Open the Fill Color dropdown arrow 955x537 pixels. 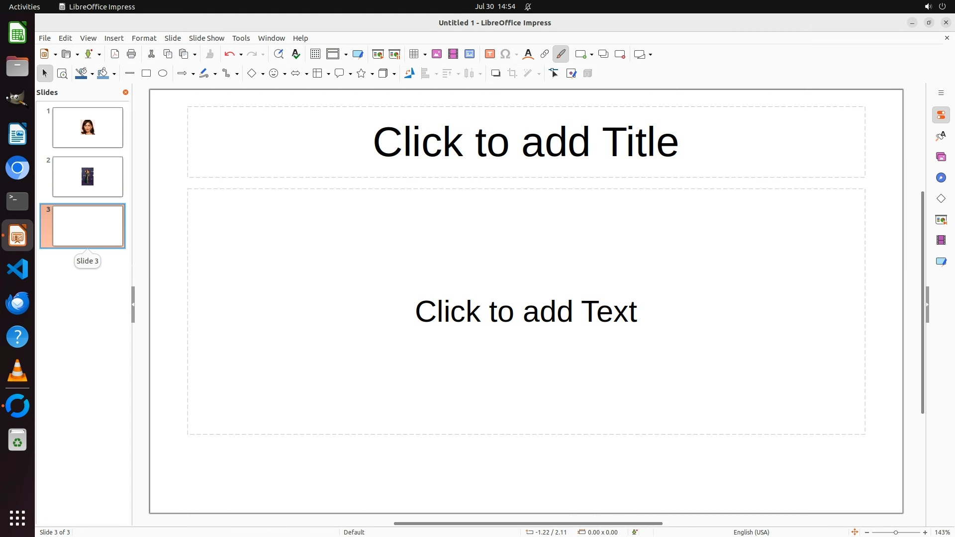[114, 74]
